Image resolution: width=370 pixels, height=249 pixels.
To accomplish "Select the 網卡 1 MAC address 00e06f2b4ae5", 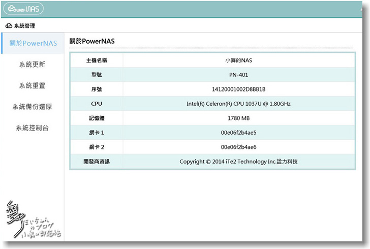I will [x=238, y=133].
